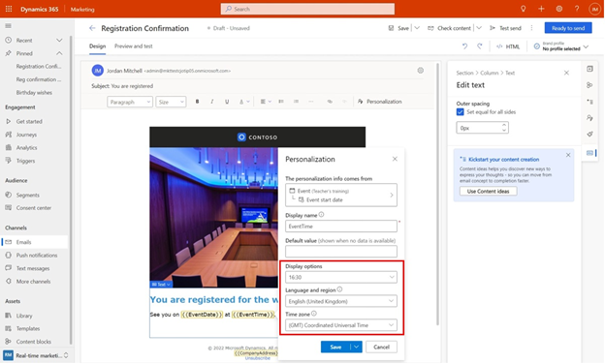Toggle Set equal for all sides checkbox

pos(460,112)
